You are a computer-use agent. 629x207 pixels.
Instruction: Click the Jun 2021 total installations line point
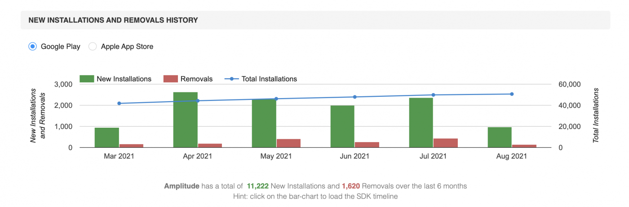click(354, 97)
